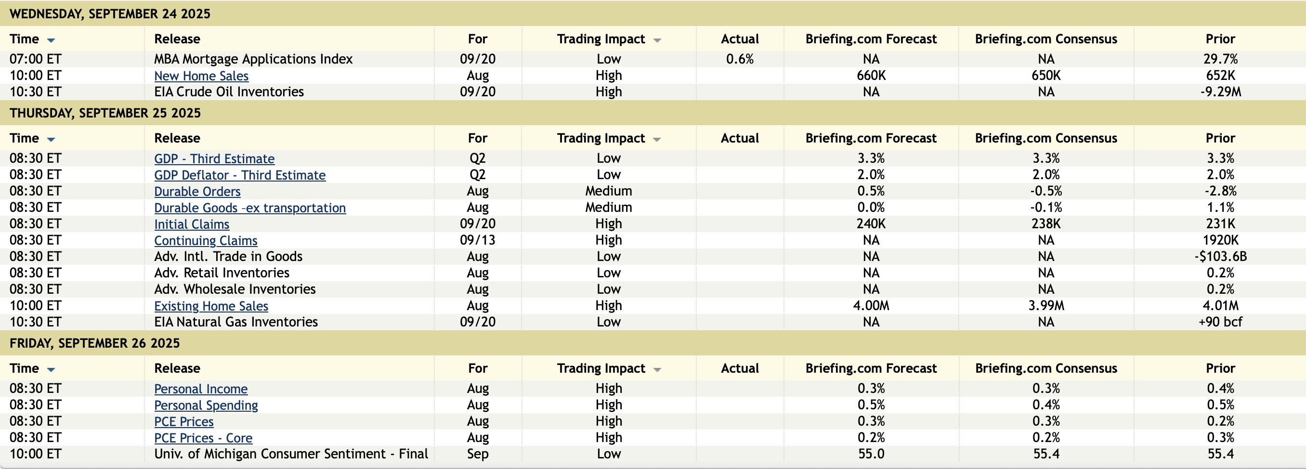Click the PCE Prices link
Viewport: 1306px width, 469px height.
pyautogui.click(x=183, y=422)
